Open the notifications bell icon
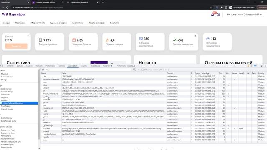 coord(212,15)
